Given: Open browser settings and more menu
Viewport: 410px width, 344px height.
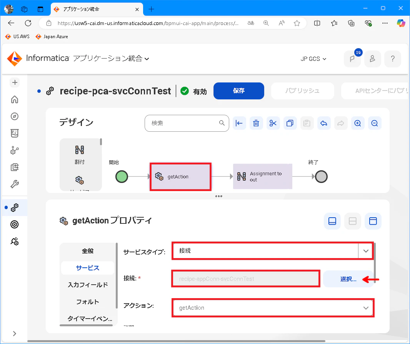Looking at the screenshot, I should [385, 23].
